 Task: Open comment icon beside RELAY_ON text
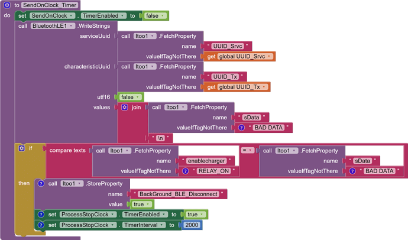(185, 171)
